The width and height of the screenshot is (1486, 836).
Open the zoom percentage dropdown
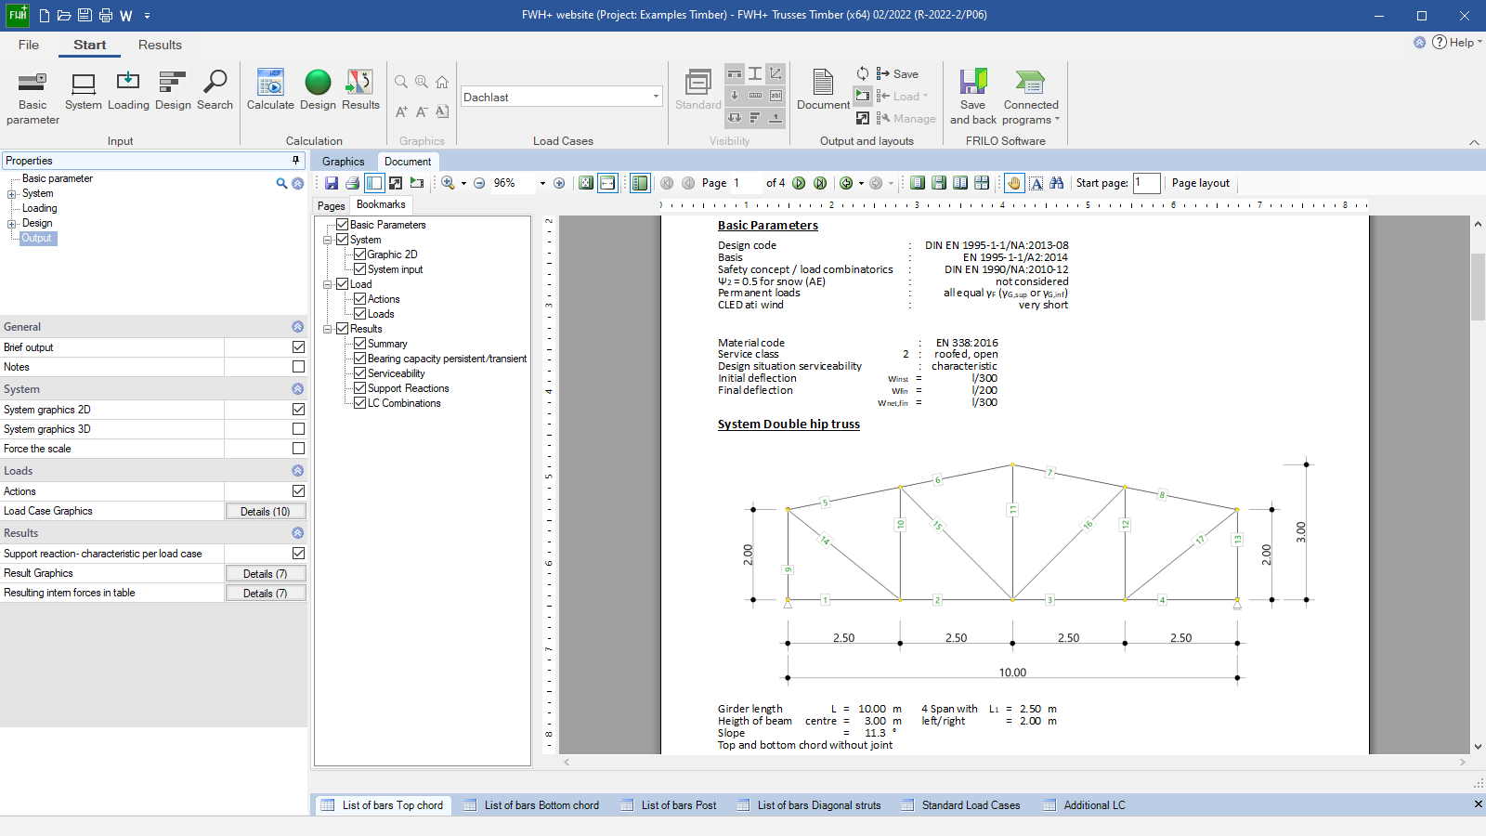point(542,183)
